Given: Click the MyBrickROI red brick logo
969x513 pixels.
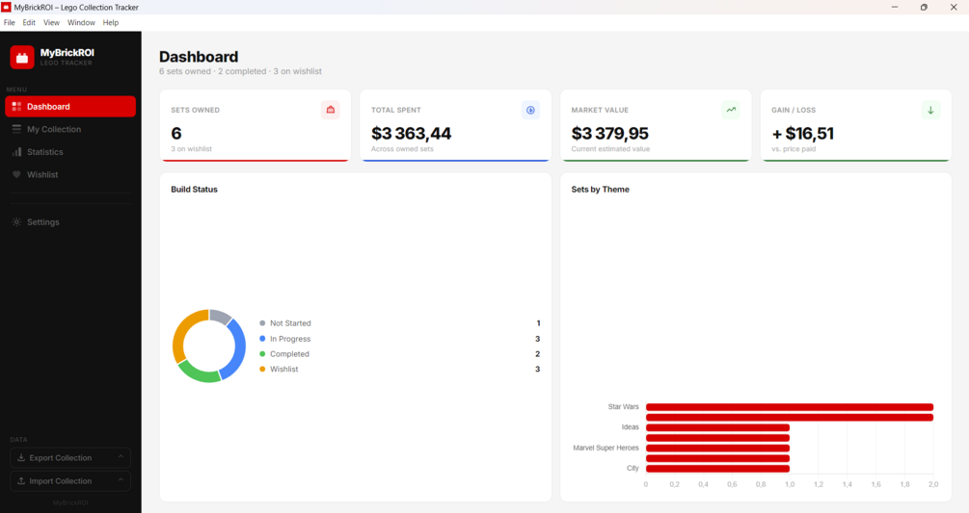Looking at the screenshot, I should click(21, 58).
